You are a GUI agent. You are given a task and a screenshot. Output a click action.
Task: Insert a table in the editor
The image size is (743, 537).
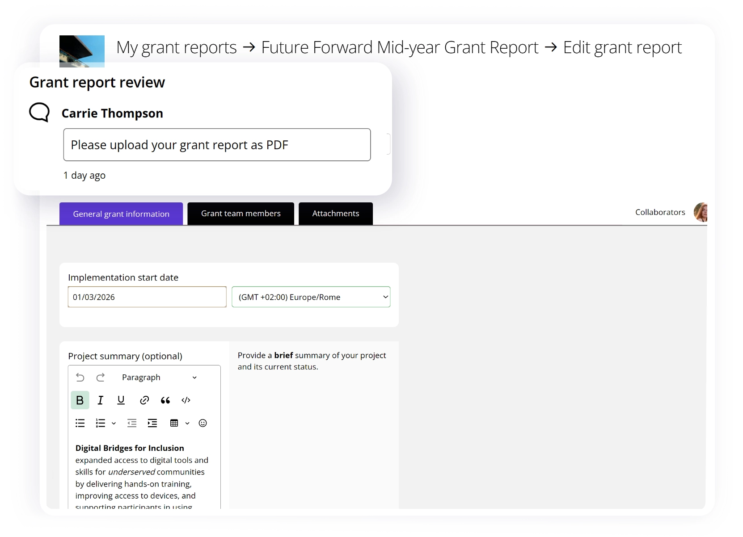[174, 423]
